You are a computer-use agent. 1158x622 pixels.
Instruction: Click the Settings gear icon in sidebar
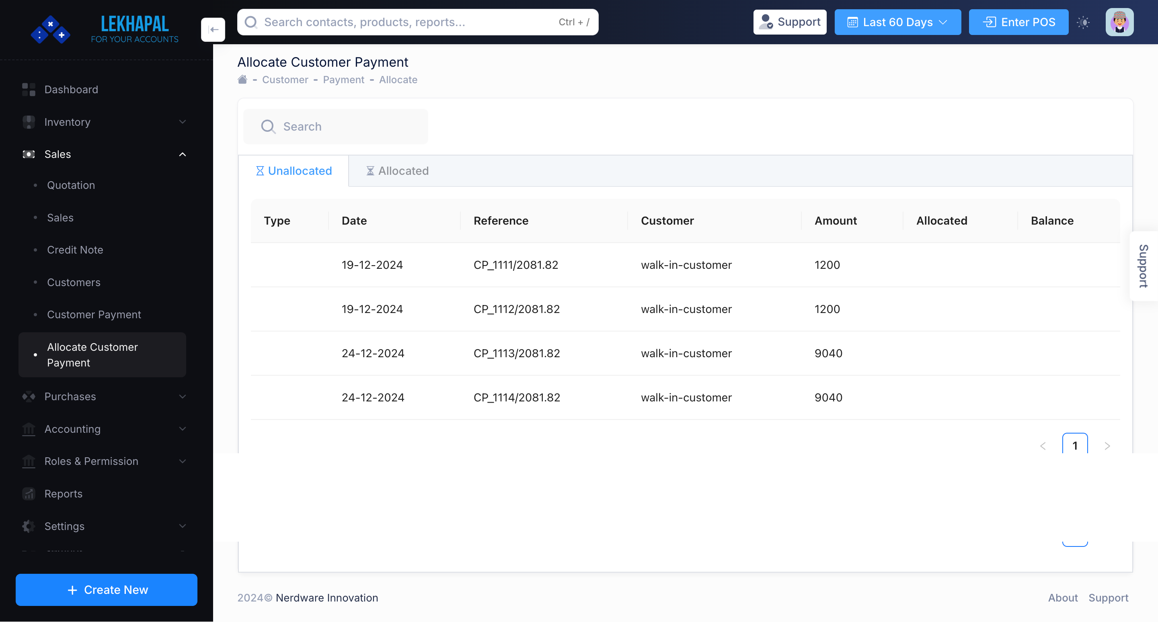(28, 526)
